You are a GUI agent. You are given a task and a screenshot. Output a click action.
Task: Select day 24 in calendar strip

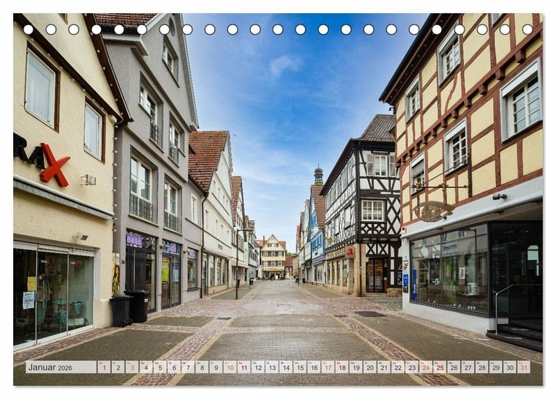tap(426, 367)
